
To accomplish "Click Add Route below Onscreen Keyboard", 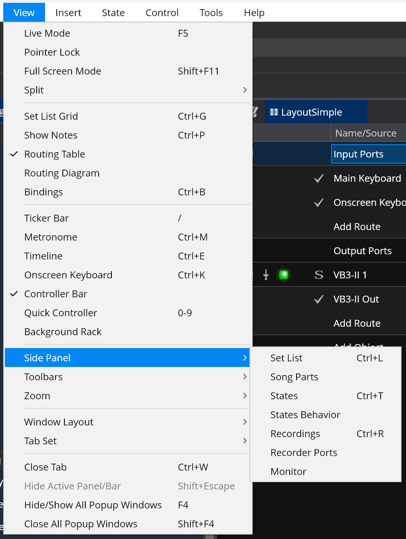I will tap(357, 226).
